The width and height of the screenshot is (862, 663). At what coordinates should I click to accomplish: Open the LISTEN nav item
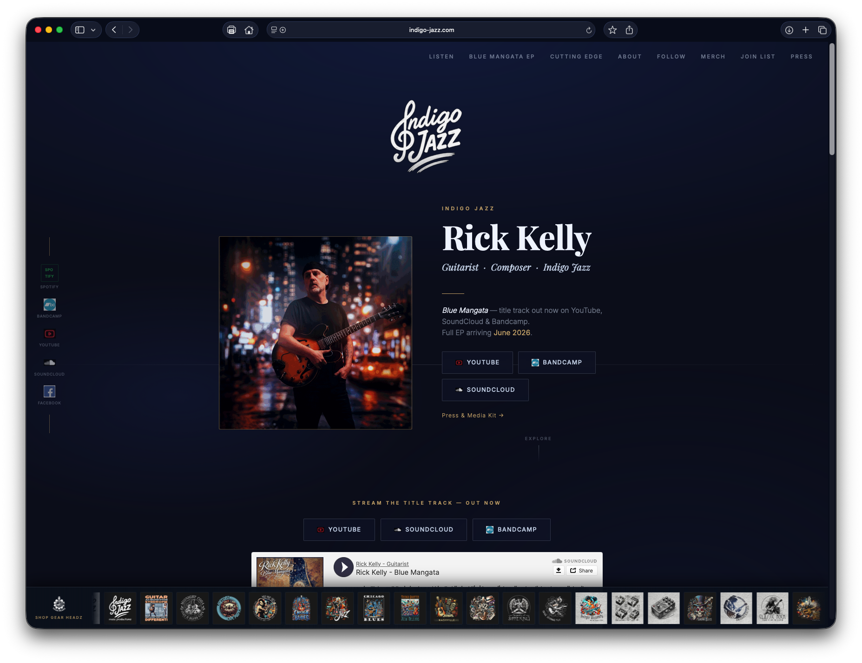[x=441, y=57]
